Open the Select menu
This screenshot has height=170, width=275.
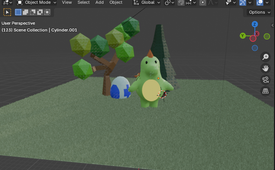tap(84, 2)
